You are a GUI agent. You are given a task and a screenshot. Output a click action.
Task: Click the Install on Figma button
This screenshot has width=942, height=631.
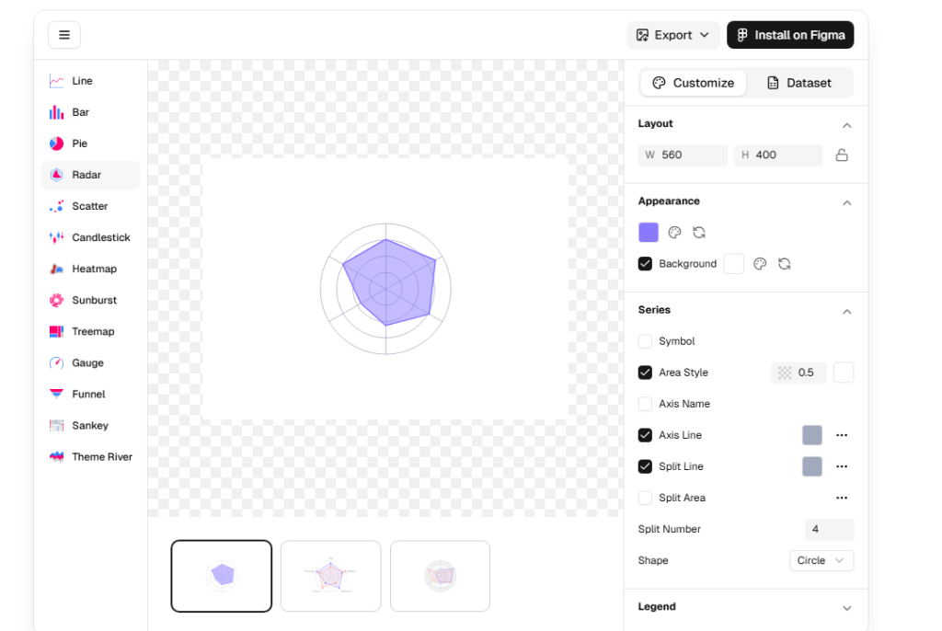click(790, 35)
